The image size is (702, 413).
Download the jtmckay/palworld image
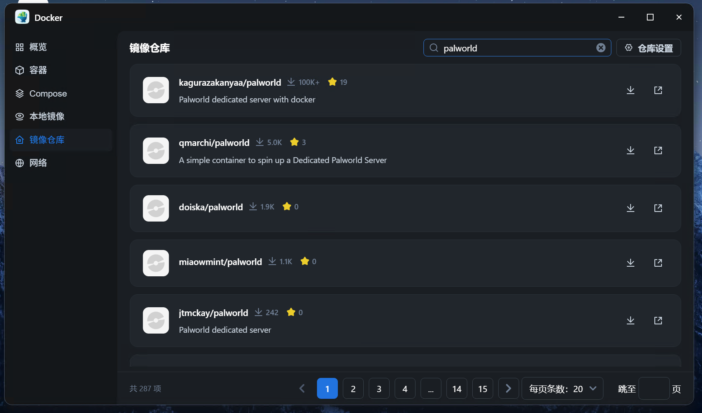pos(631,321)
